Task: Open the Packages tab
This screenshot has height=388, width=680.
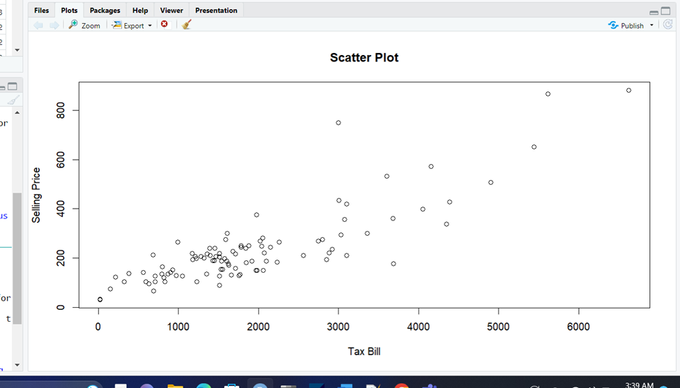Action: 105,10
